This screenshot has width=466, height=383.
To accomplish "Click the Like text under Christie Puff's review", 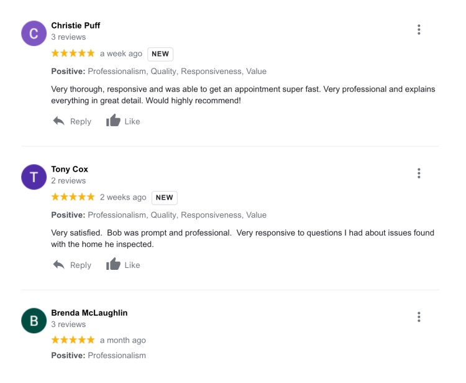I will click(x=132, y=121).
